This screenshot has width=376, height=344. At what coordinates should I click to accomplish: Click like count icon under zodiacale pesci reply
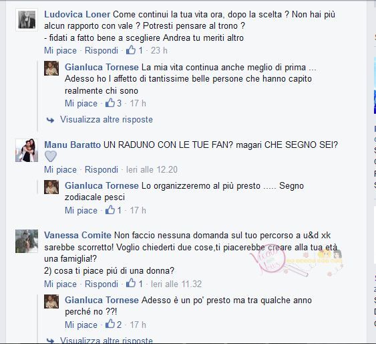110,210
